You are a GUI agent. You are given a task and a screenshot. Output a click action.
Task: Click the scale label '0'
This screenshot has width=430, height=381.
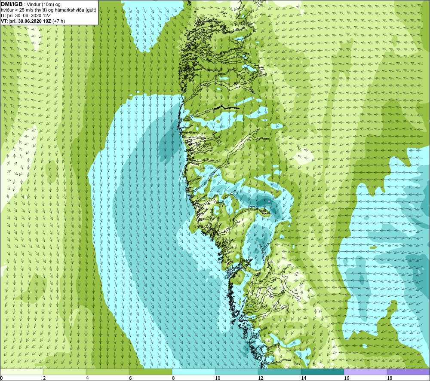[1, 378]
